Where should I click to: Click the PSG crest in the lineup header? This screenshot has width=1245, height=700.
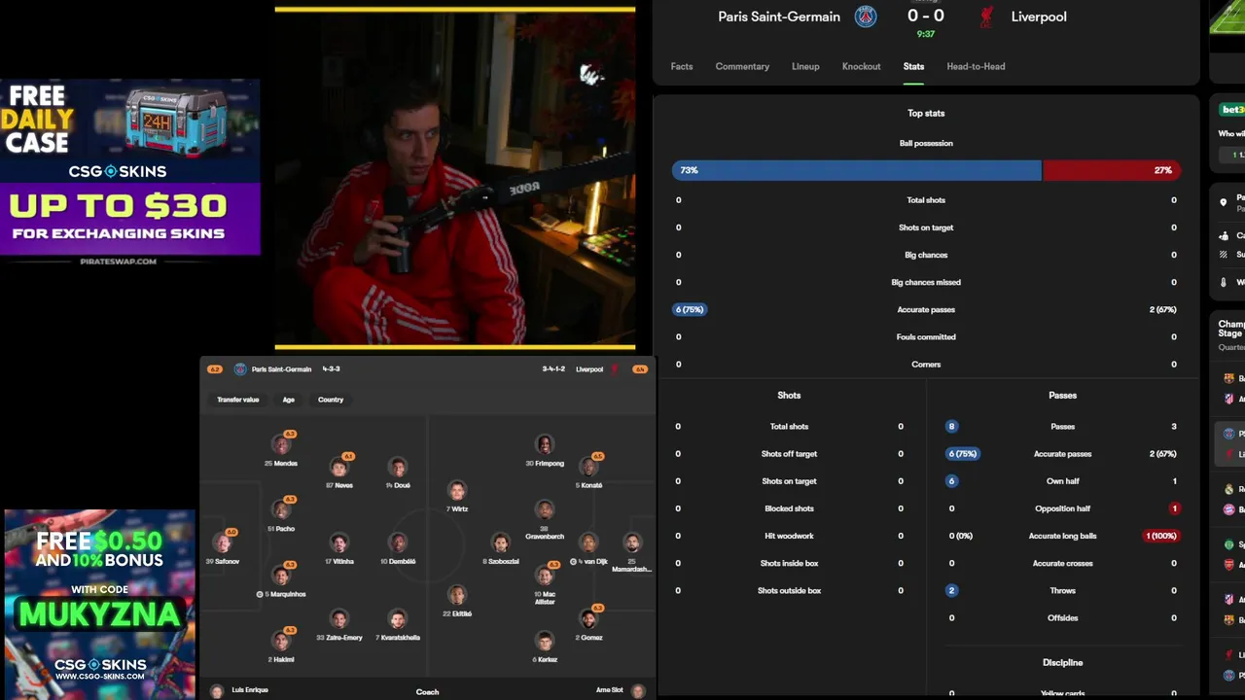(x=240, y=369)
